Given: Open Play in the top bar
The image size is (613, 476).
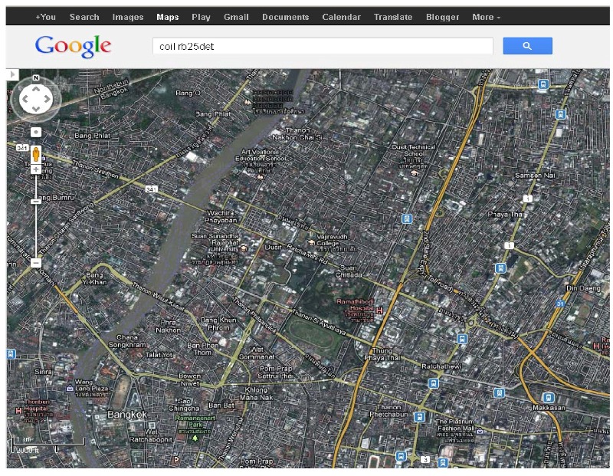Looking at the screenshot, I should point(201,17).
